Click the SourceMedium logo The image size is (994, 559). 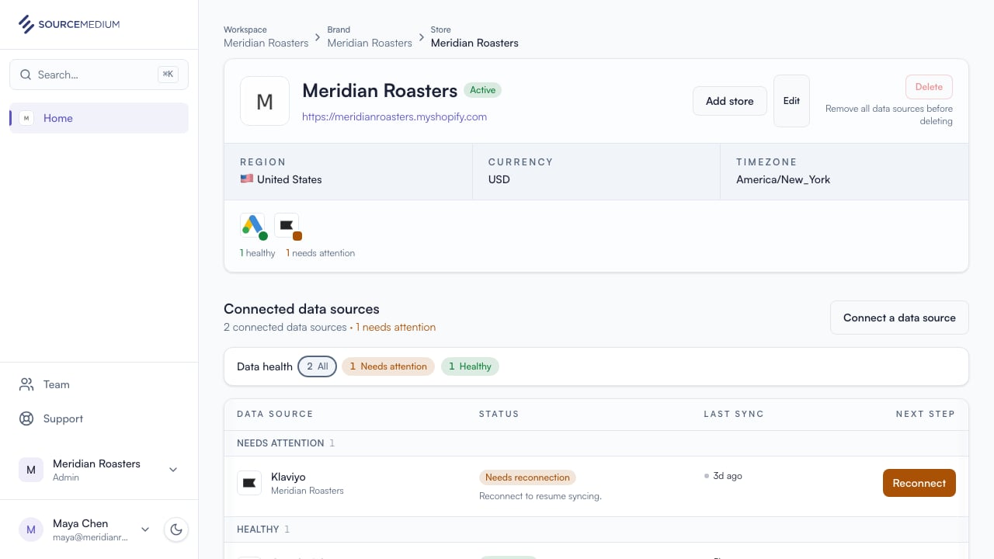click(x=69, y=24)
